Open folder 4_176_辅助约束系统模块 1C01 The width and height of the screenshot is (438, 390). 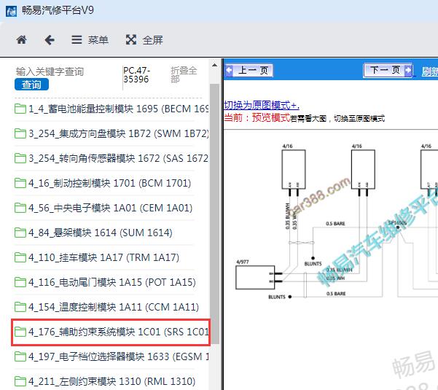tap(112, 332)
